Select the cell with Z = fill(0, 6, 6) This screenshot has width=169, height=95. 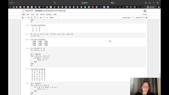pyautogui.click(x=88, y=57)
